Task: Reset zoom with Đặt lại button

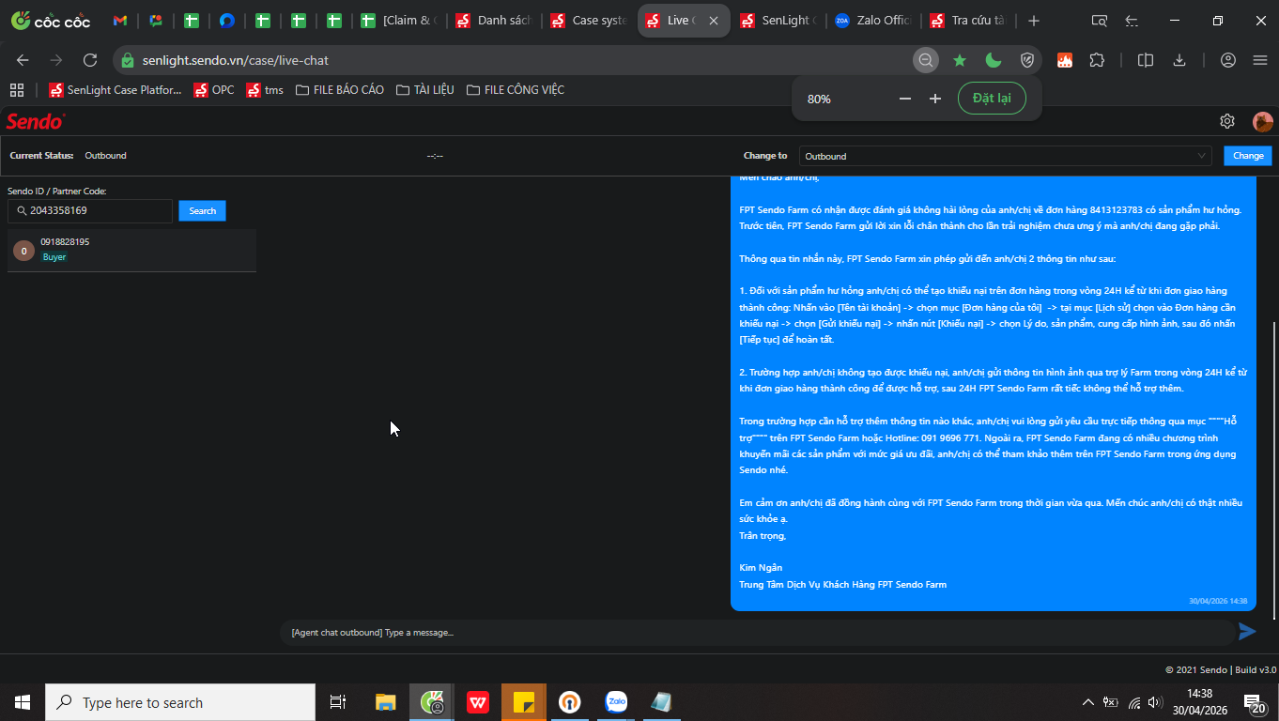Action: click(x=992, y=99)
